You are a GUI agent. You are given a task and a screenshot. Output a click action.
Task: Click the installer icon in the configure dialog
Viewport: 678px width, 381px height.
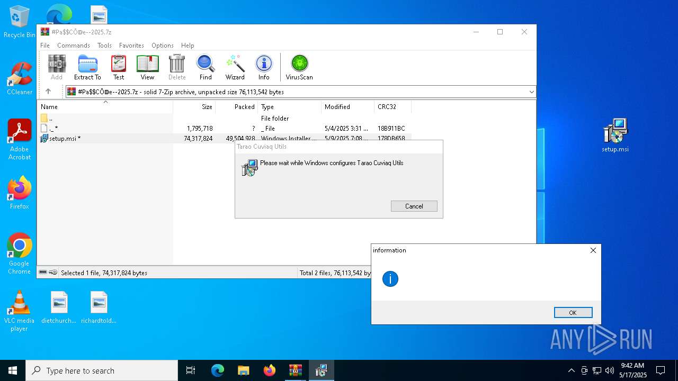click(x=249, y=168)
